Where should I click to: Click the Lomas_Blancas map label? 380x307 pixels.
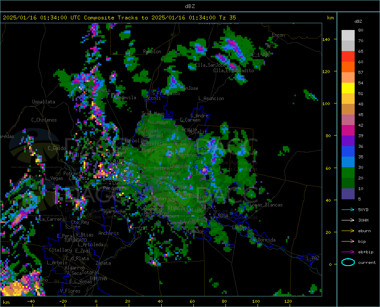pos(266,205)
